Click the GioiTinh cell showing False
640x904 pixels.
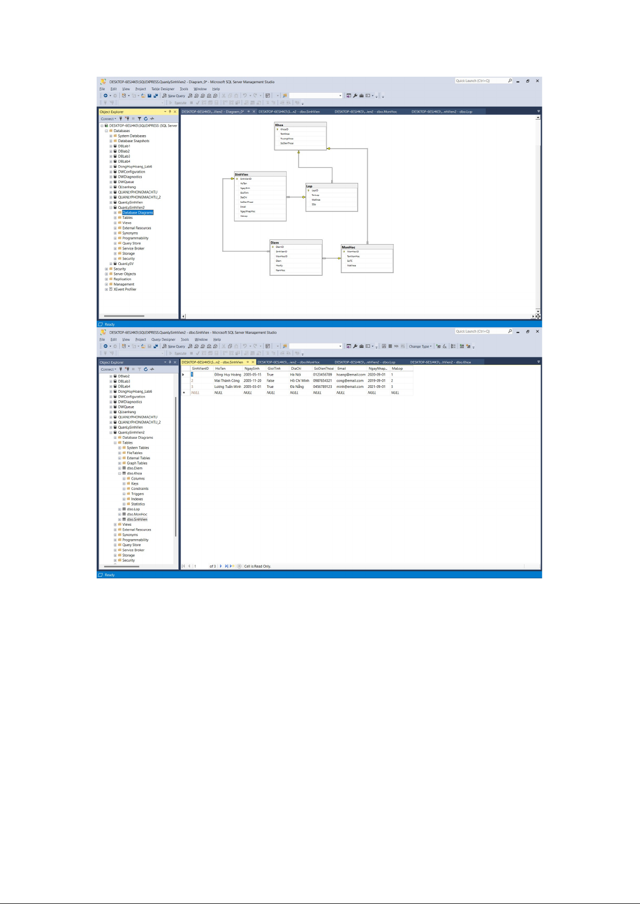point(271,380)
